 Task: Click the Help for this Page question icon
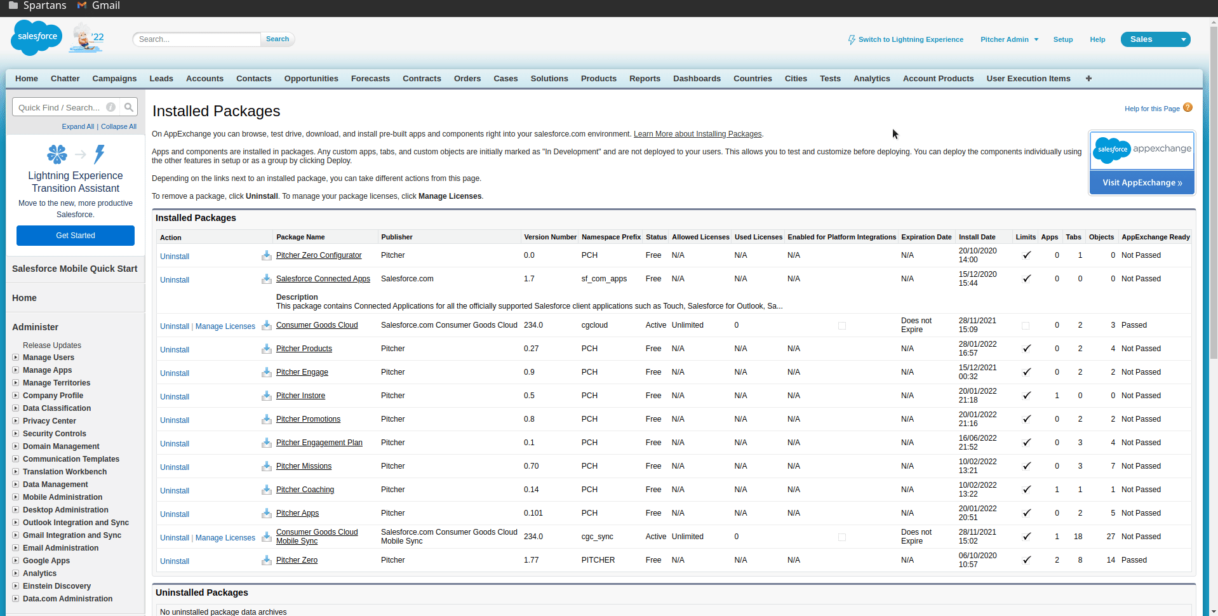pos(1188,108)
